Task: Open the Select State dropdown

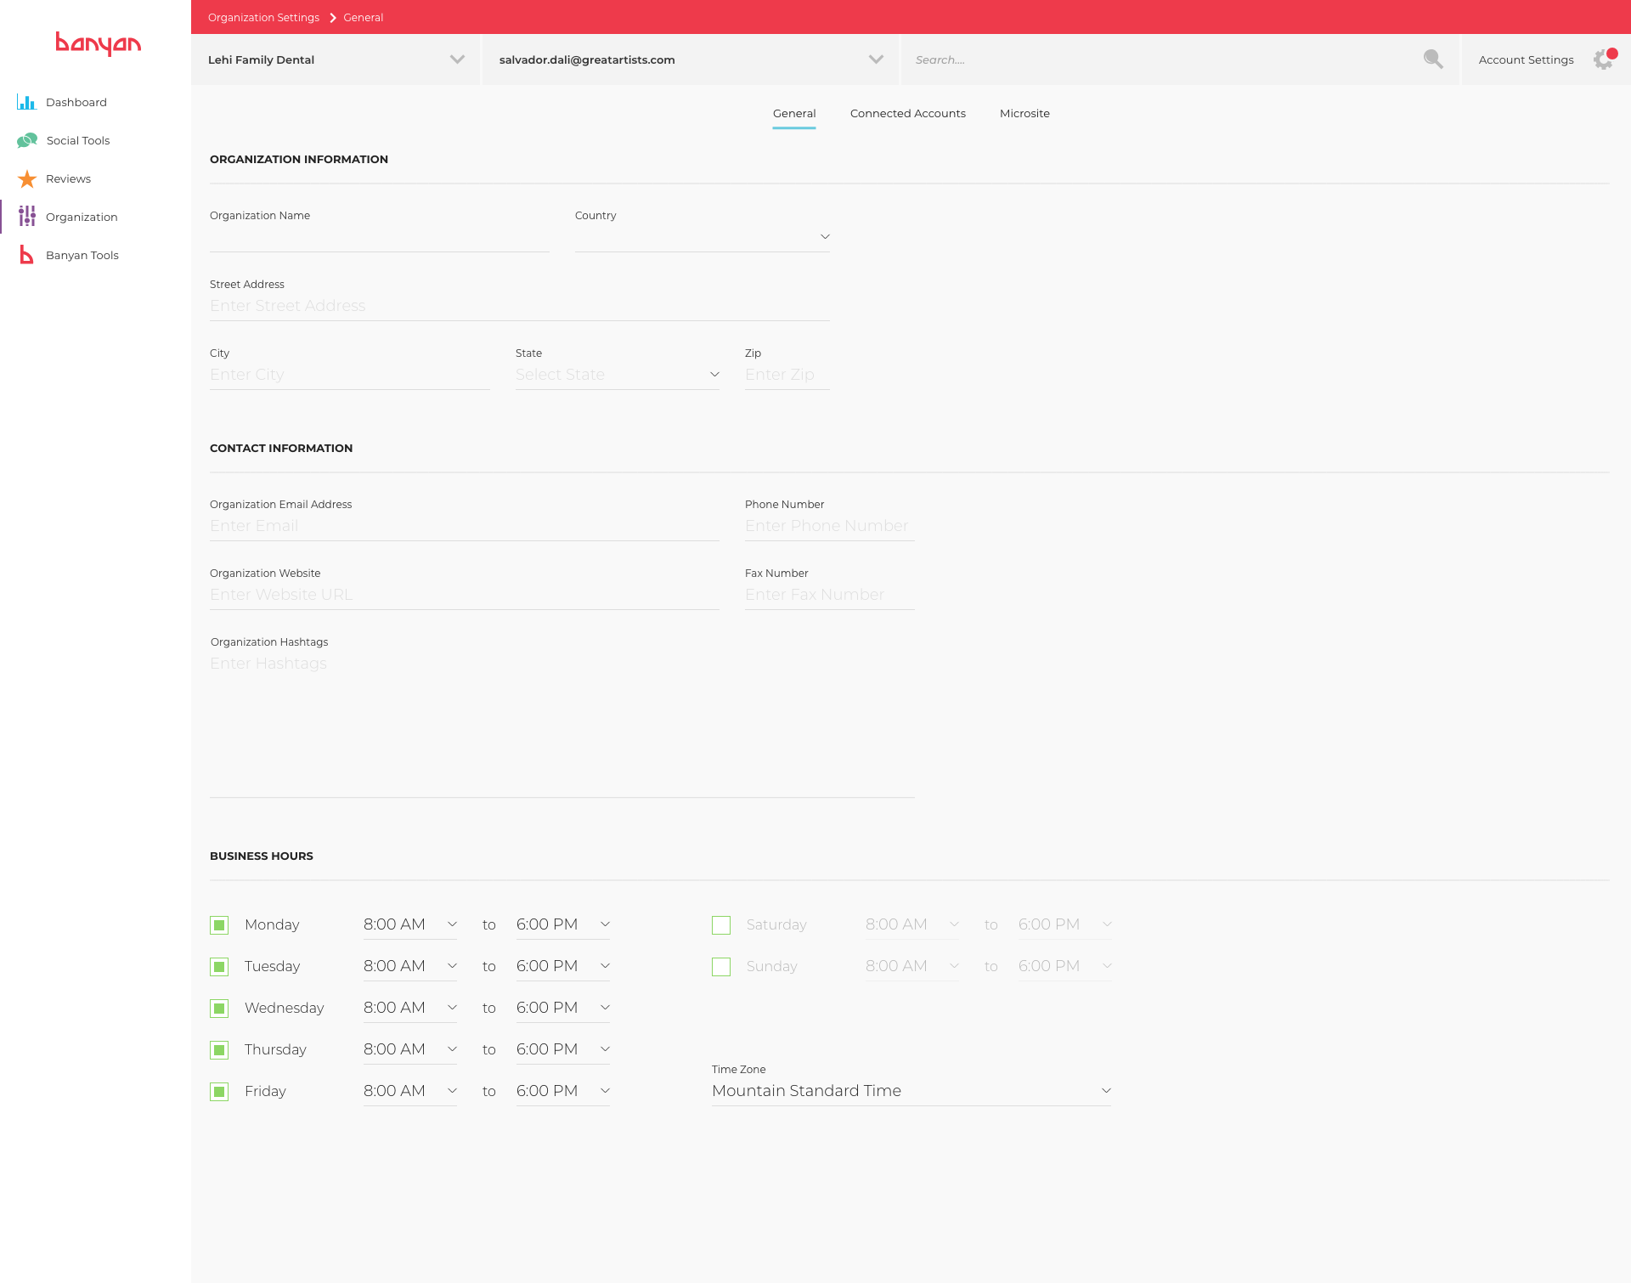Action: click(617, 375)
